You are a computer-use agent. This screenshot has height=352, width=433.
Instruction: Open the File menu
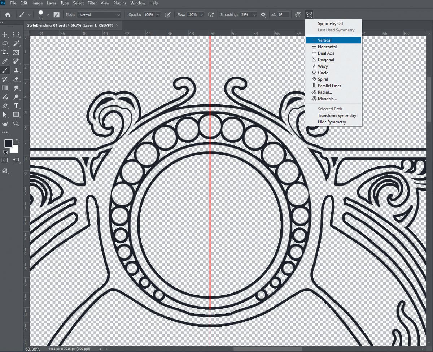(13, 3)
